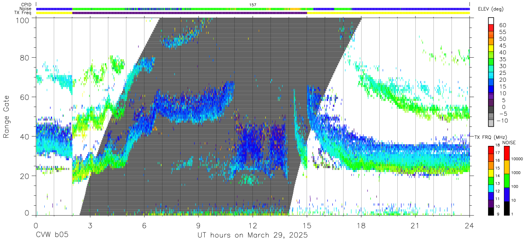This screenshot has width=528, height=244.
Task: Click the CVW b05 beam label
Action: (x=52, y=235)
